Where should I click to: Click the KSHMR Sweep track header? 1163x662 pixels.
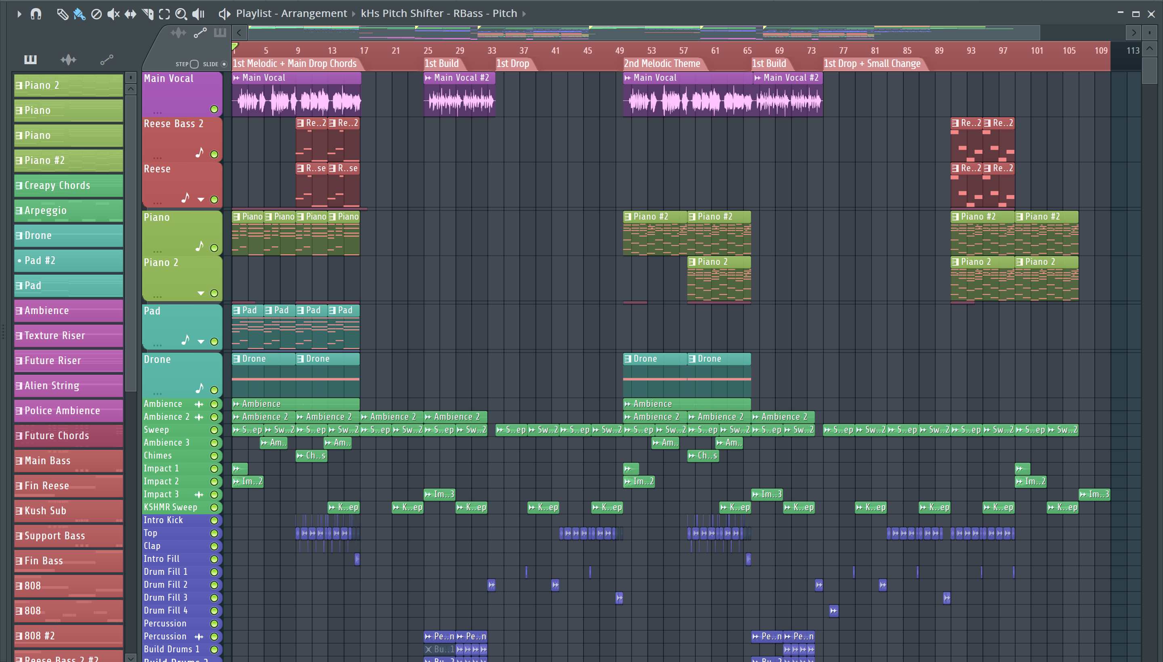point(182,507)
